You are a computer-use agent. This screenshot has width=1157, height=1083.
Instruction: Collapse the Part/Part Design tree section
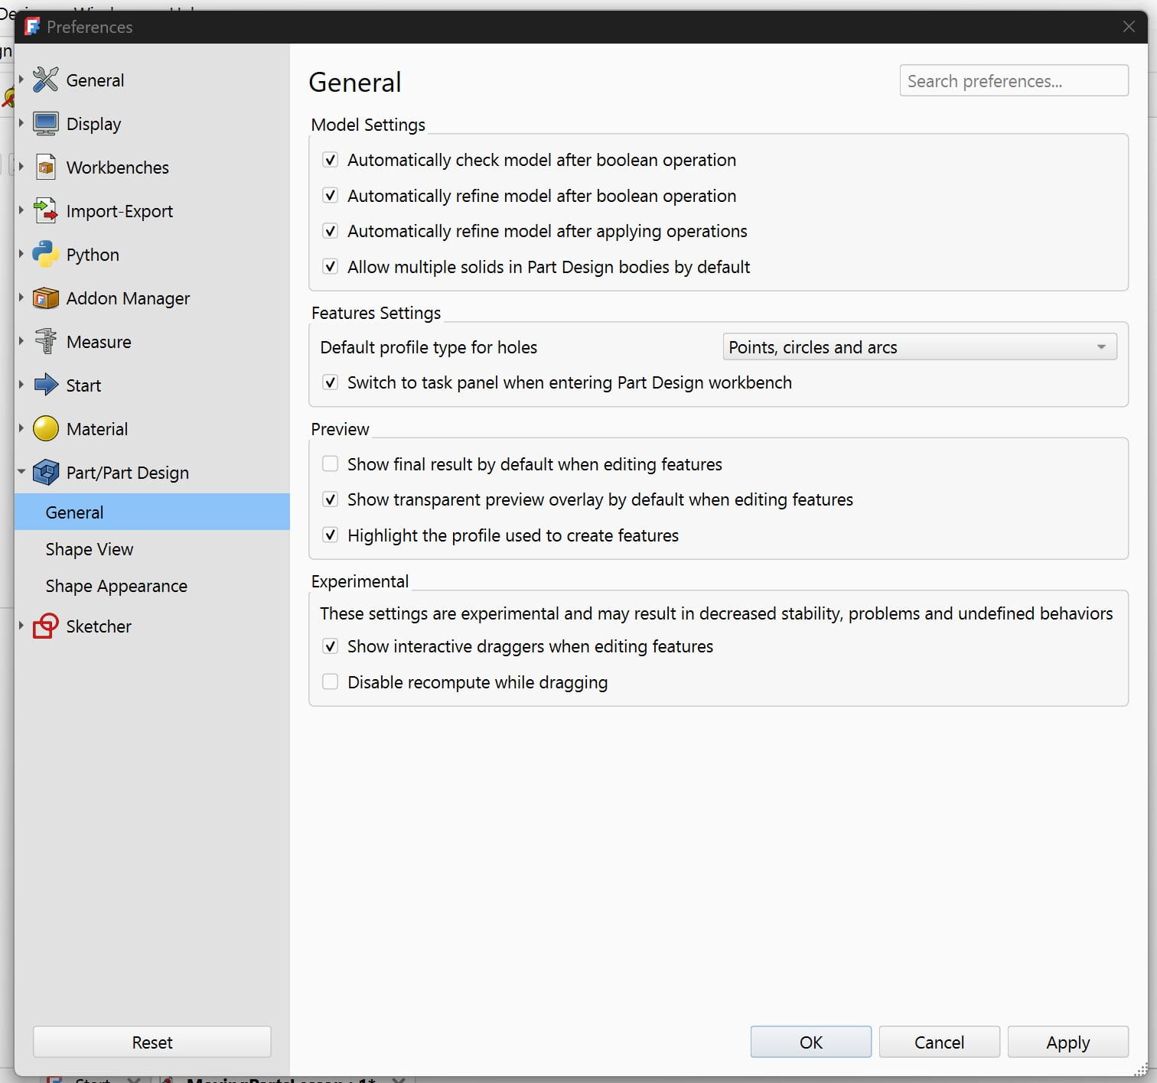21,472
